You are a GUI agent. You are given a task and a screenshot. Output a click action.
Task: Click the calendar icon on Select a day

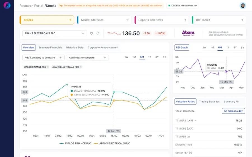click(225, 111)
